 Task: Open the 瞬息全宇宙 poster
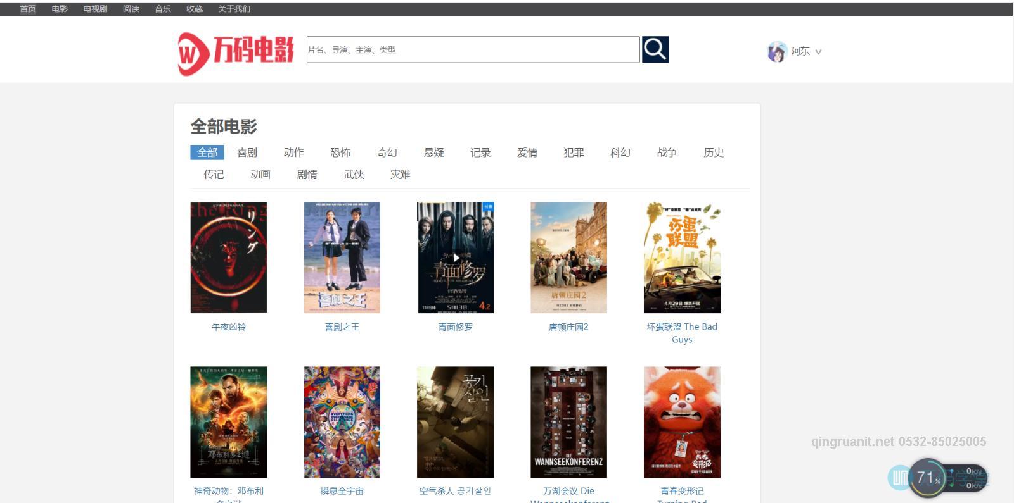coord(342,422)
